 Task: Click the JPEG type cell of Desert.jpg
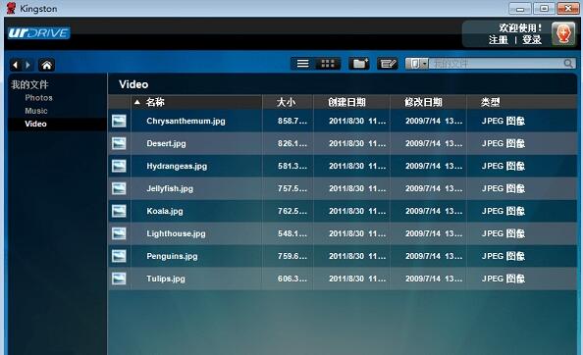(503, 143)
